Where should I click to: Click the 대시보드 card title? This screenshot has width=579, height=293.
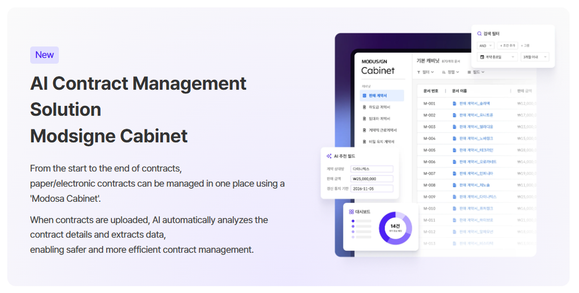[362, 212]
